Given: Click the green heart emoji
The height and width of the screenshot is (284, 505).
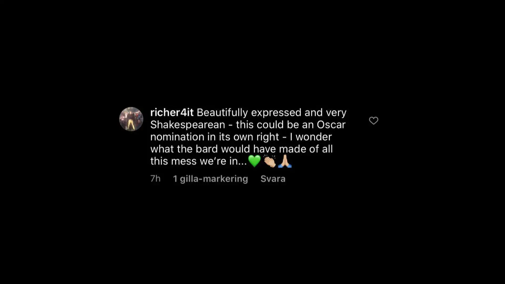Looking at the screenshot, I should click(x=254, y=161).
